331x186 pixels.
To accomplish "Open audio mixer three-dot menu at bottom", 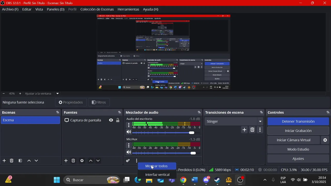I will point(137,161).
